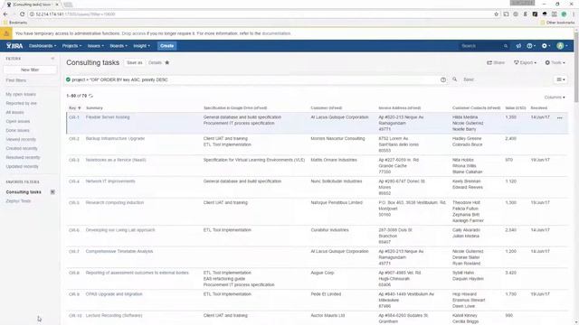Run the query with the JQL magnifier icon
The image size is (579, 325).
pos(454,79)
